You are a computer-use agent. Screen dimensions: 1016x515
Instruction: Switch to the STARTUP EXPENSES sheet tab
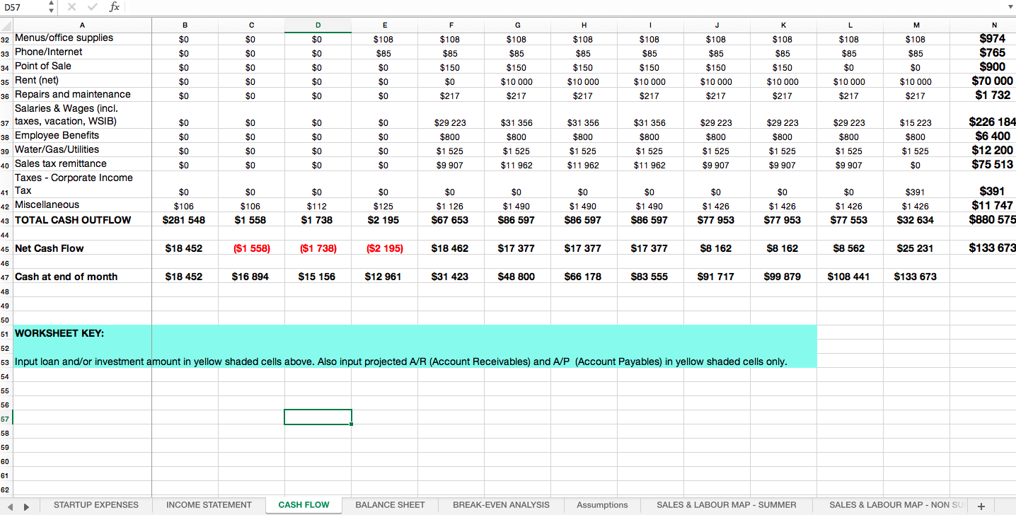(96, 505)
